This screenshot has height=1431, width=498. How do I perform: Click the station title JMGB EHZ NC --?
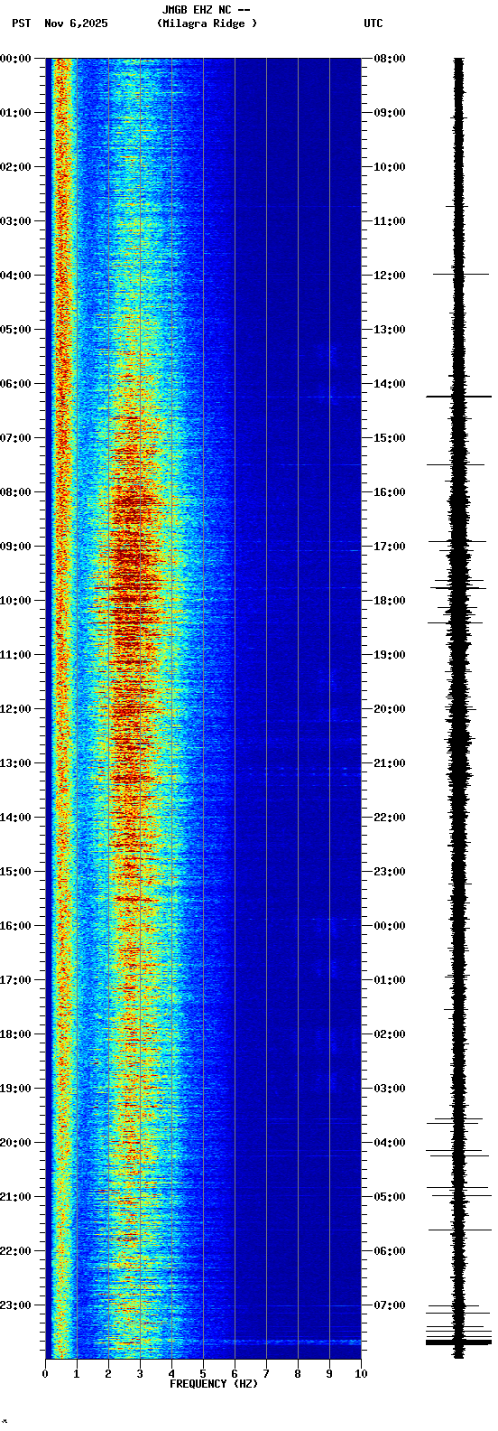[x=206, y=10]
